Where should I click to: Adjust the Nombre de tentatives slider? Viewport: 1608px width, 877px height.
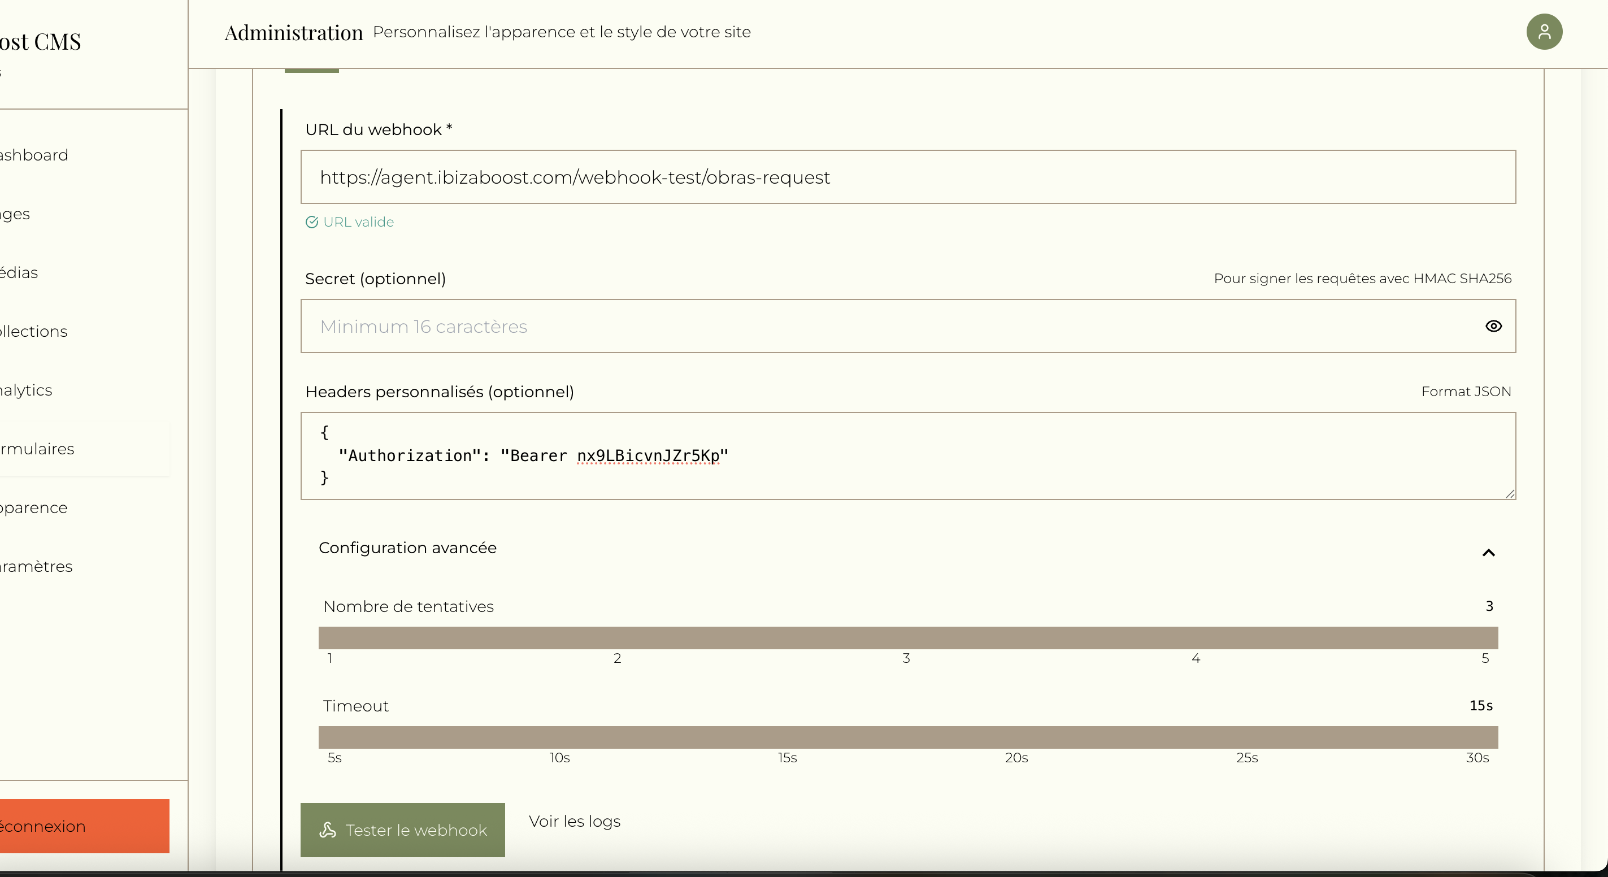coord(907,638)
